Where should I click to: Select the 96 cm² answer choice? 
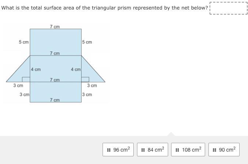click(118, 150)
